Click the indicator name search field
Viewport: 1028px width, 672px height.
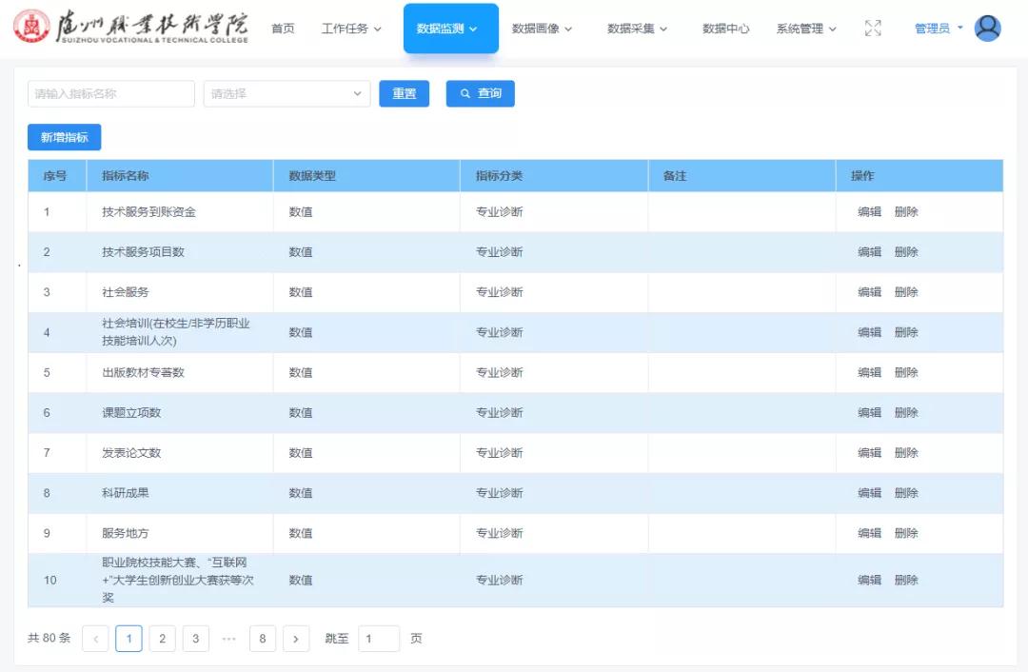click(x=110, y=93)
